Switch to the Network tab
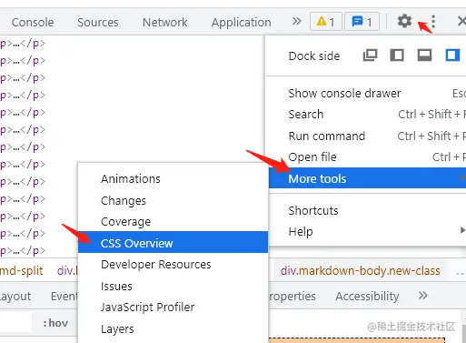The height and width of the screenshot is (343, 466). 165,22
